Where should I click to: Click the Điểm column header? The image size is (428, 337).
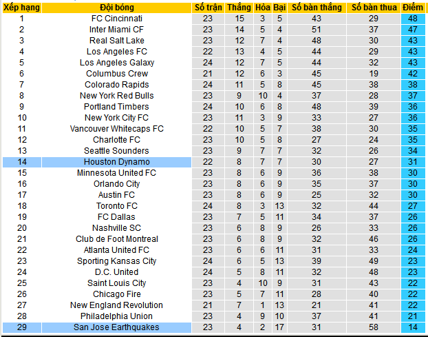click(413, 7)
